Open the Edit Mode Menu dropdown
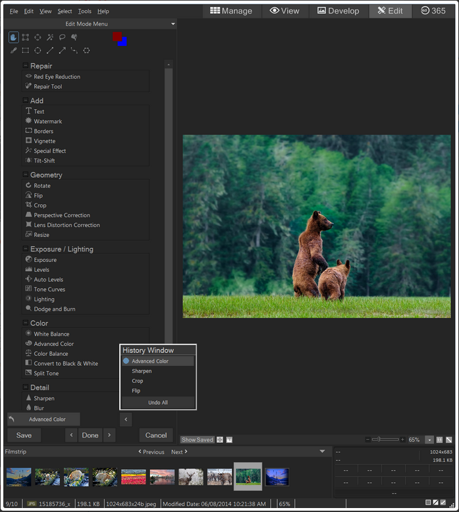Viewport: 459px width, 512px height. (x=173, y=24)
